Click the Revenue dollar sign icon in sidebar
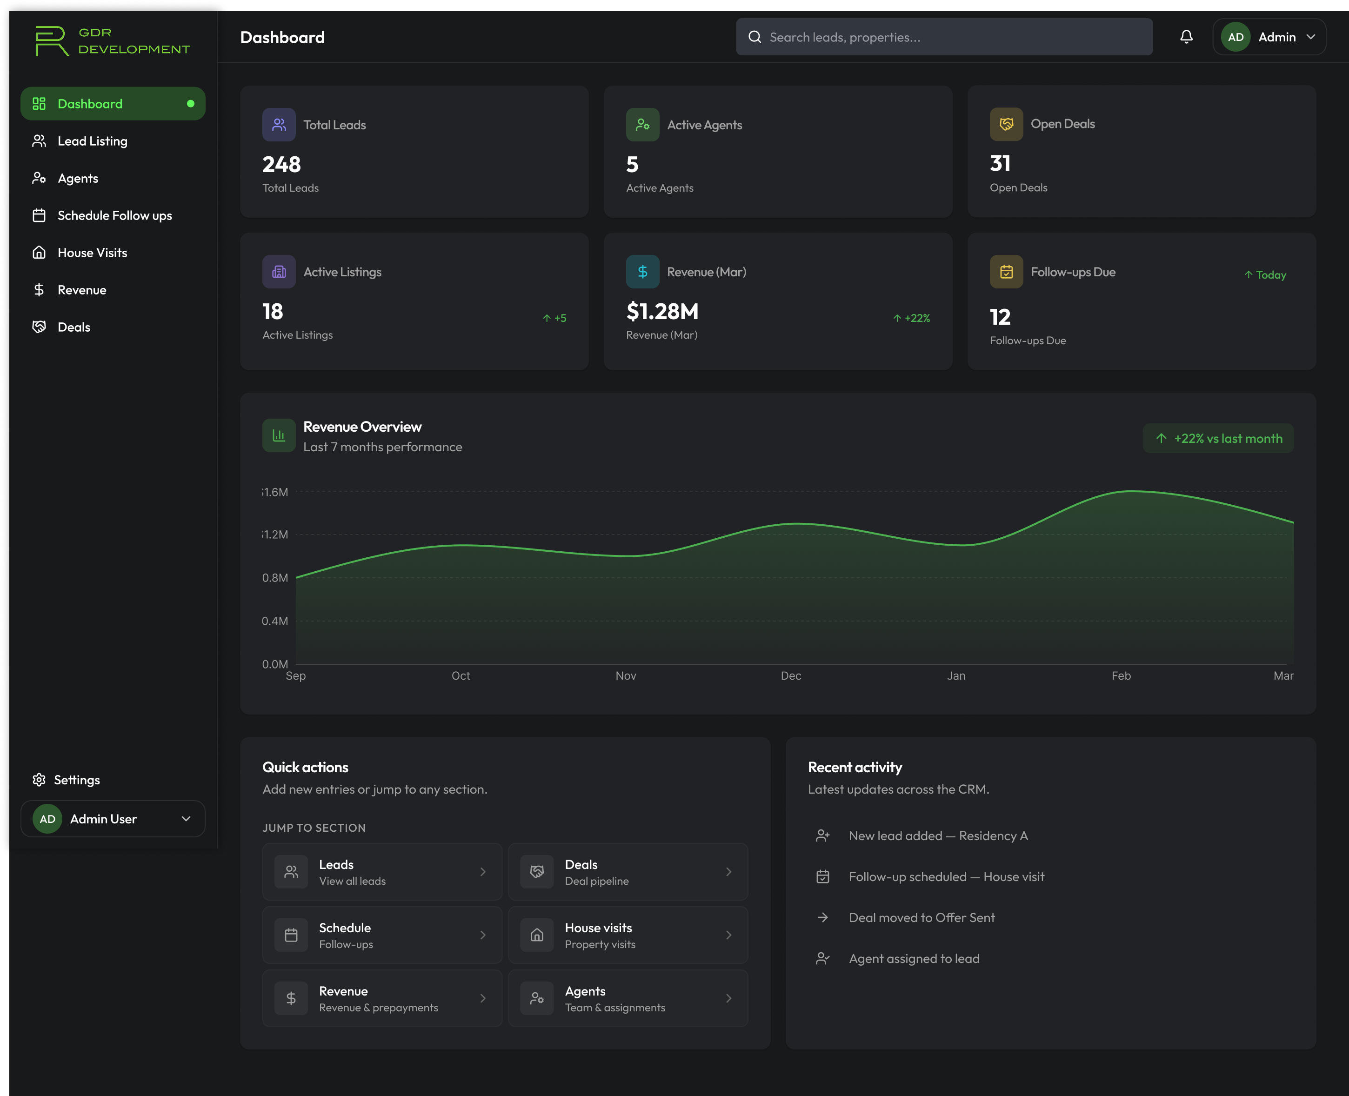The width and height of the screenshot is (1349, 1096). 39,290
